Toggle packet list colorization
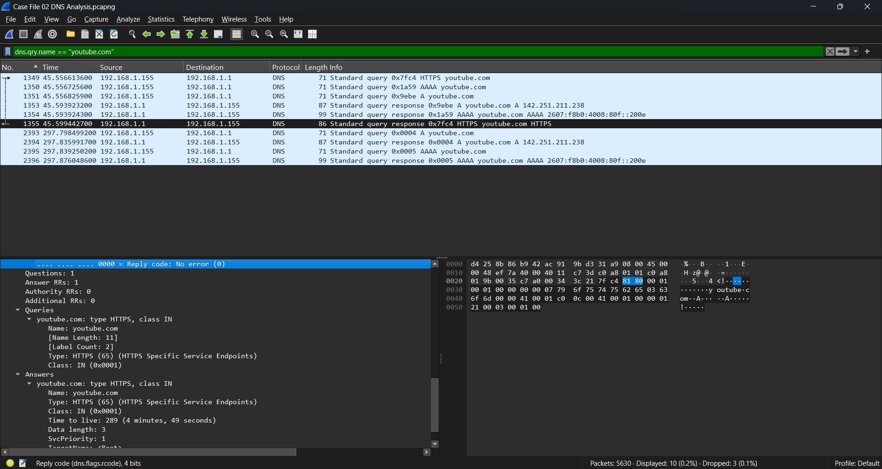The width and height of the screenshot is (882, 469). (237, 34)
